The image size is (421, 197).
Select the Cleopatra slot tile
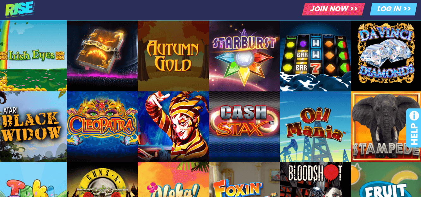(102, 127)
